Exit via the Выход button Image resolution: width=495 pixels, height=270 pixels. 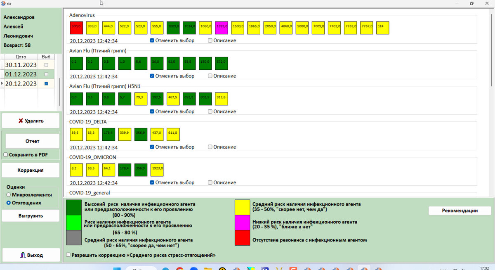click(x=31, y=255)
